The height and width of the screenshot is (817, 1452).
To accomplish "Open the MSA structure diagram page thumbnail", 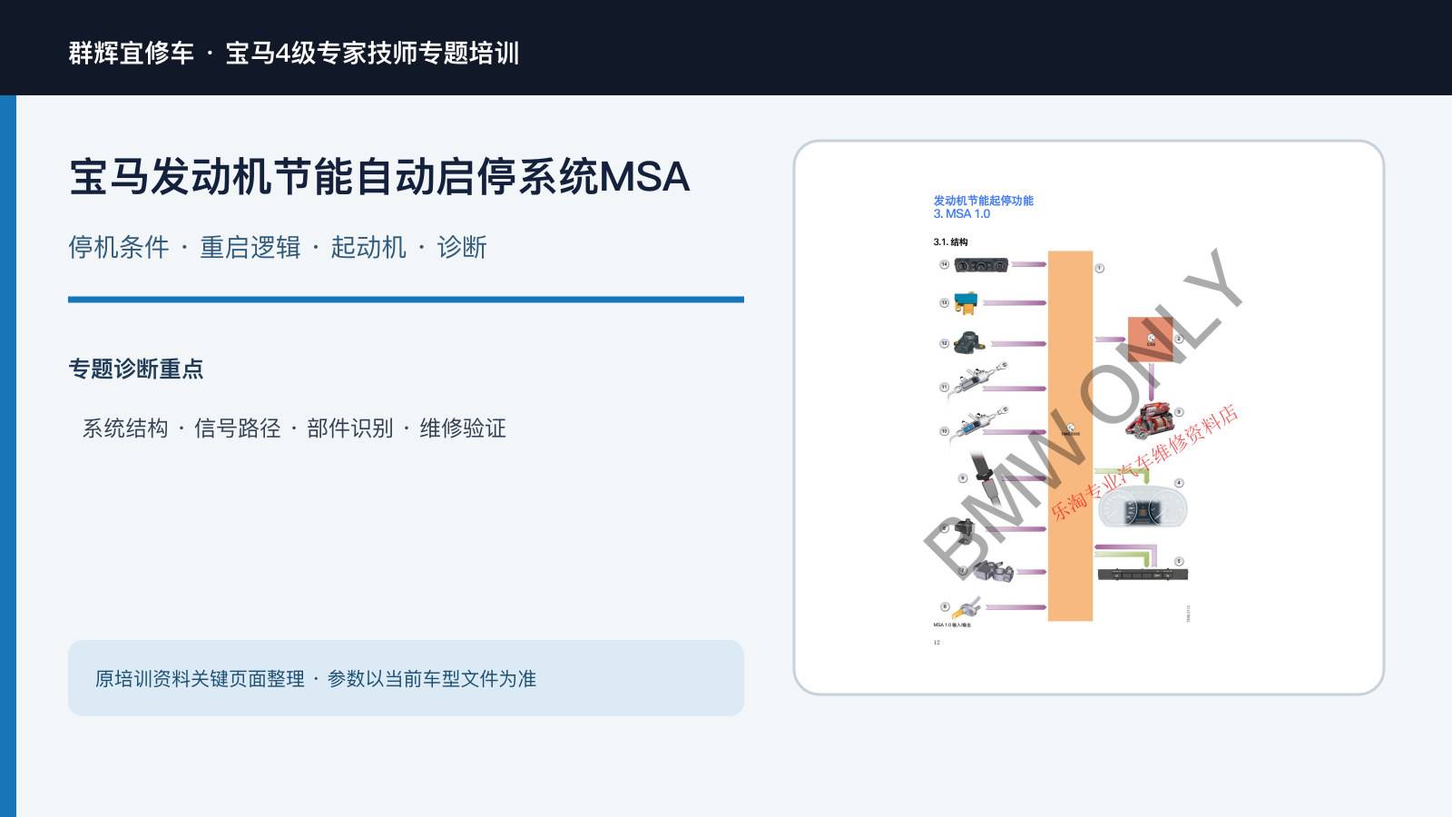I will (x=1089, y=418).
